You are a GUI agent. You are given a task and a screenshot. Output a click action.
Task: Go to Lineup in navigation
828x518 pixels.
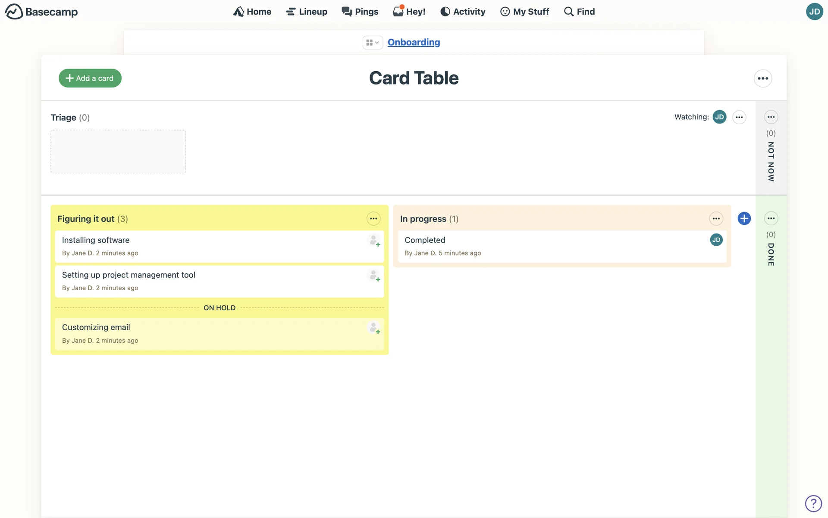tap(307, 12)
